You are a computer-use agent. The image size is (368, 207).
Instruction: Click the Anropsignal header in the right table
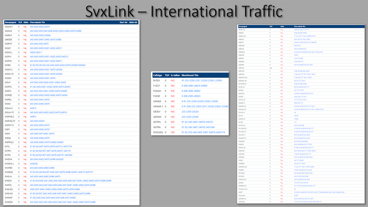pos(243,26)
